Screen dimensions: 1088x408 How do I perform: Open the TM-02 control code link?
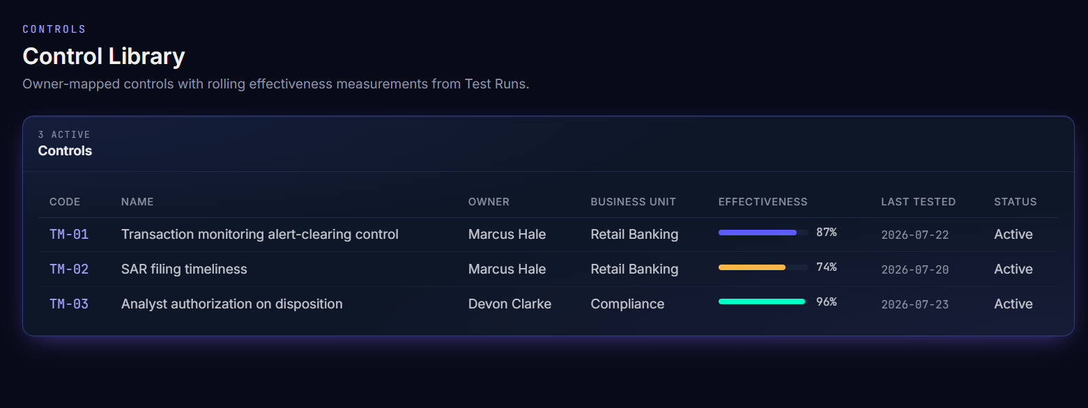(x=69, y=269)
